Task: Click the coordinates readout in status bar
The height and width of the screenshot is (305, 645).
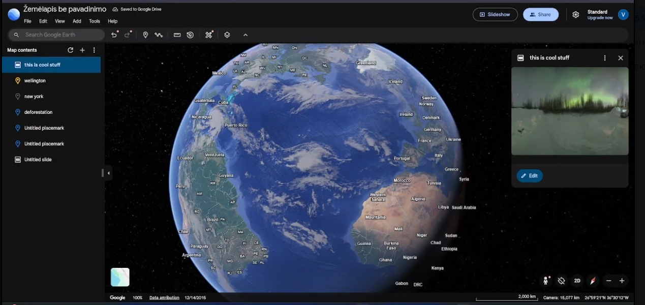Action: (x=606, y=297)
